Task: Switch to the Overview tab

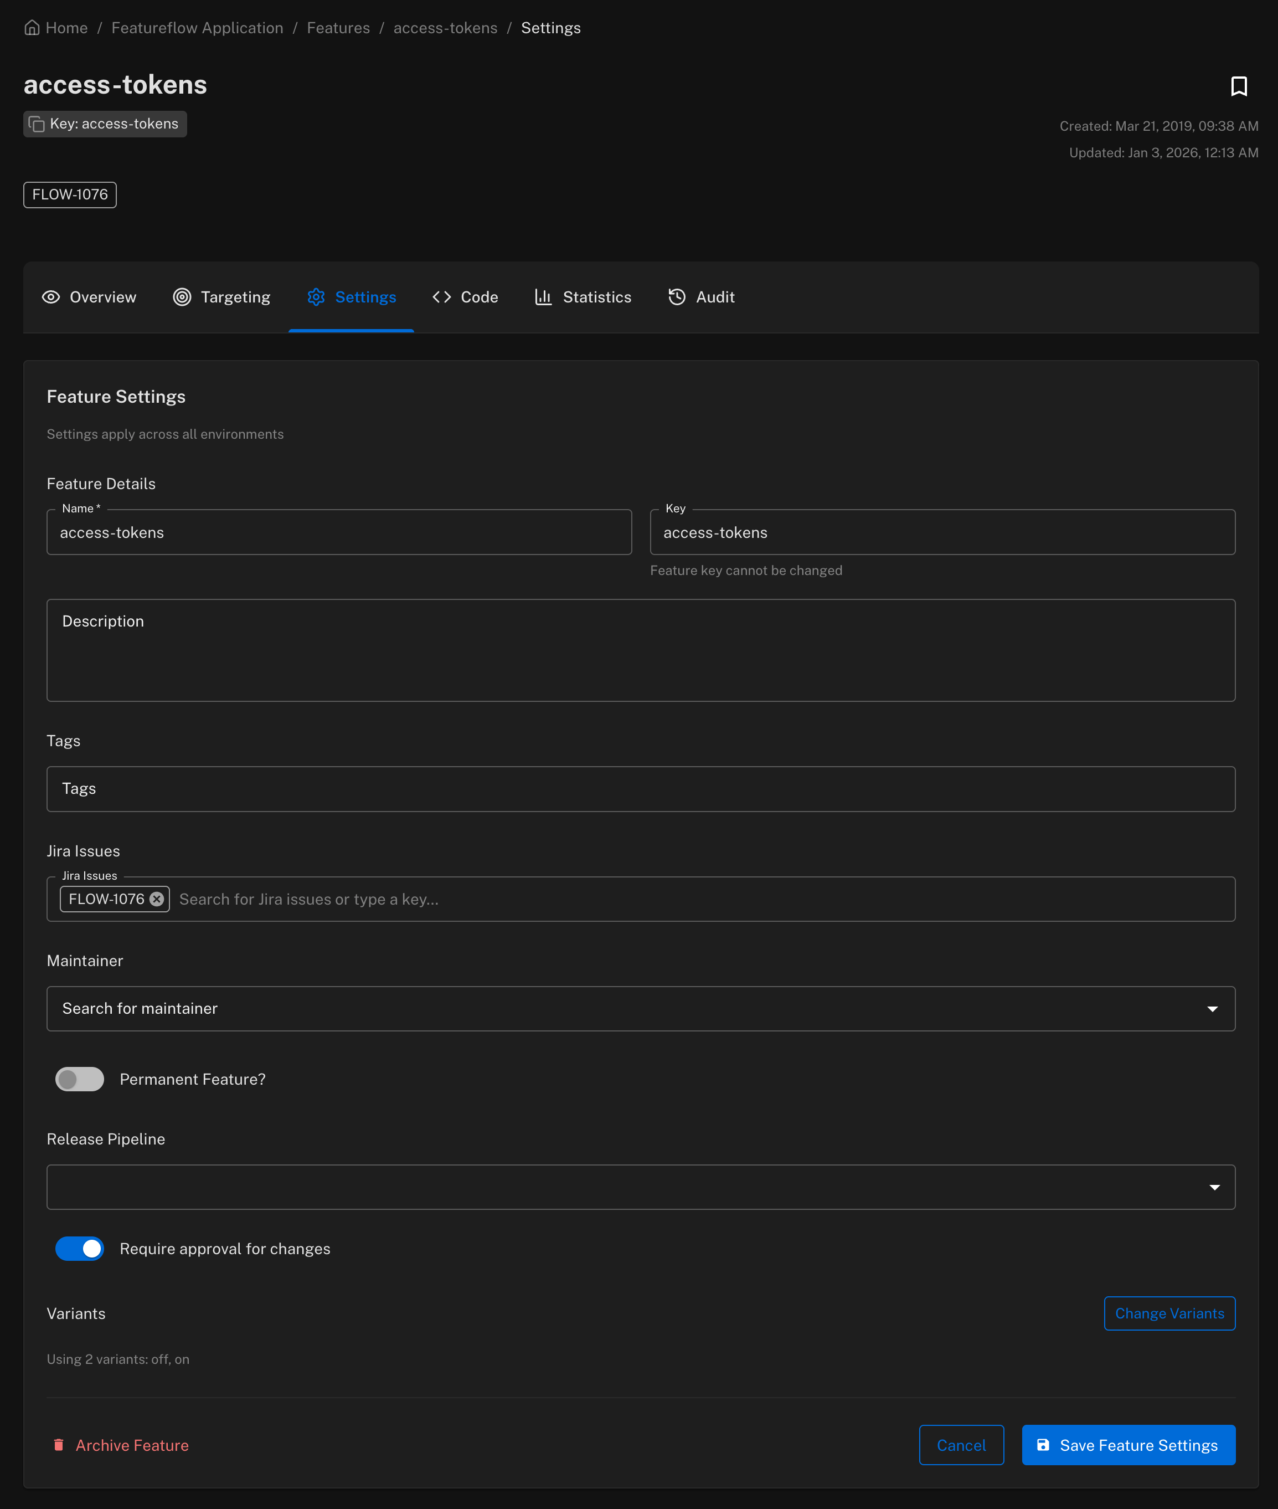Action: (89, 297)
